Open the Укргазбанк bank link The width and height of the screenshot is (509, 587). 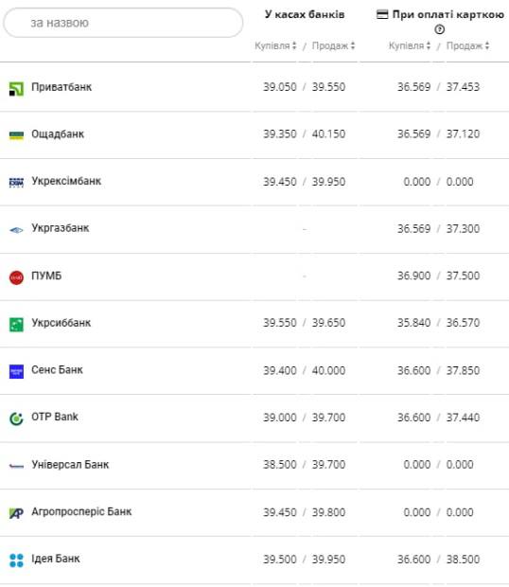pos(61,228)
